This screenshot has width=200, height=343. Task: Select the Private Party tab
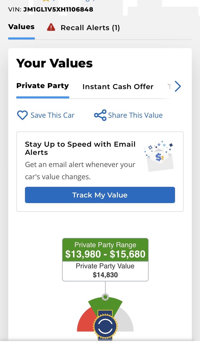click(x=43, y=86)
